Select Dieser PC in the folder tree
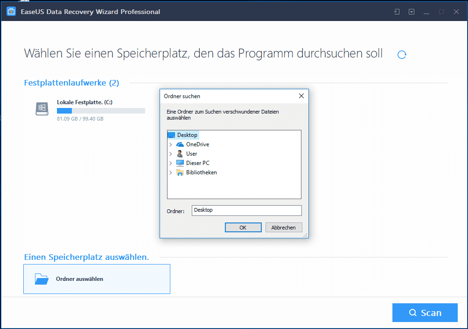The image size is (468, 329). click(x=197, y=163)
